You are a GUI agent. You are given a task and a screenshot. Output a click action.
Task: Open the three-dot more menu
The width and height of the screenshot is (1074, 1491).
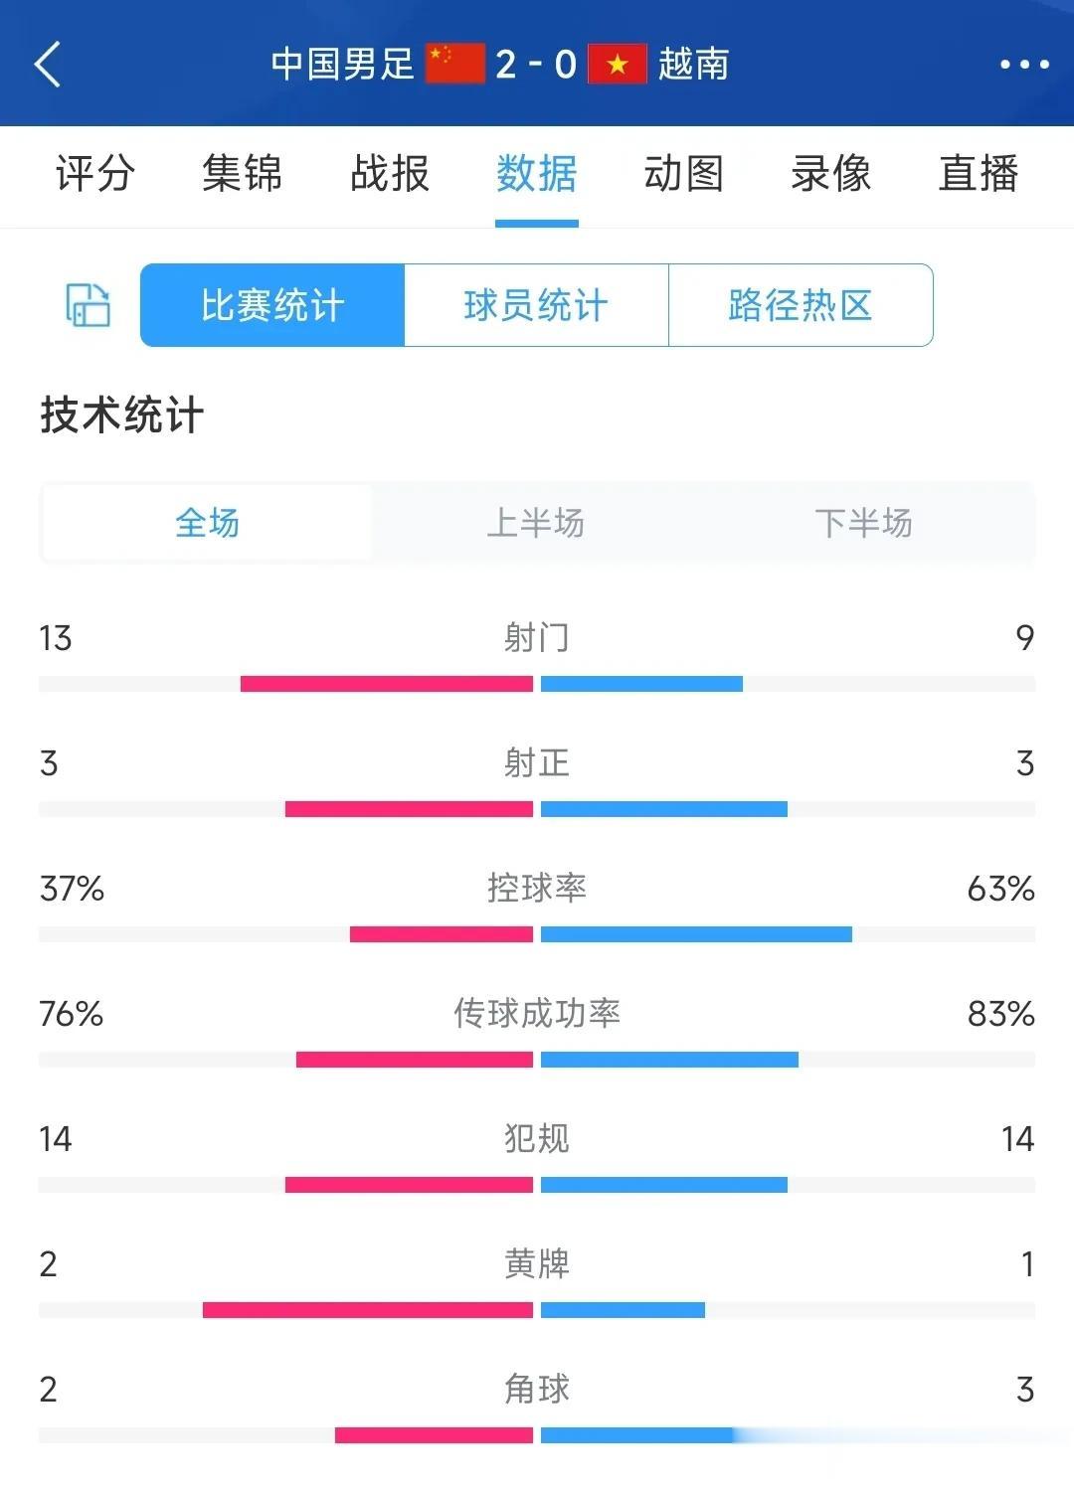click(1024, 65)
